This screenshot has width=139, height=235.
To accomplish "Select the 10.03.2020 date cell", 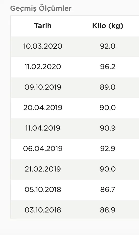I will [43, 46].
